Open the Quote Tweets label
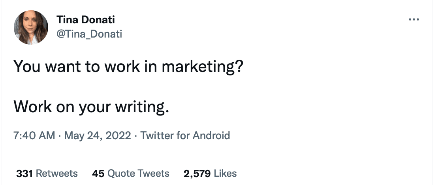The image size is (440, 185). pyautogui.click(x=138, y=173)
